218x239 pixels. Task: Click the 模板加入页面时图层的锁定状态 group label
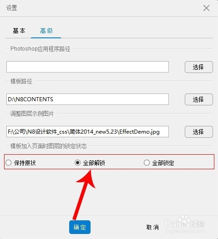[x=49, y=146]
